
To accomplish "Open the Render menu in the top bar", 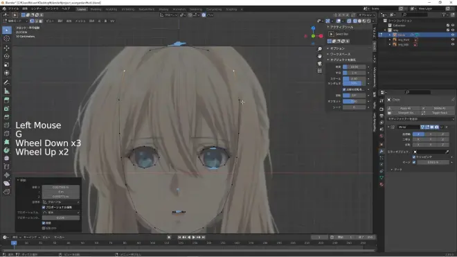I will point(37,9).
